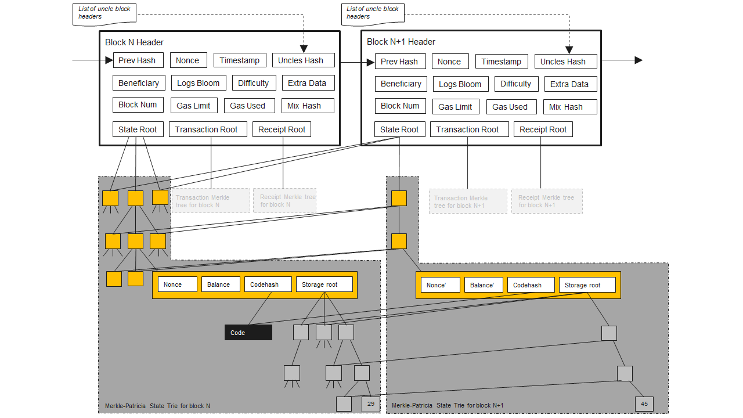Select the Nonce' box in block N+1 account
Image resolution: width=743 pixels, height=418 pixels.
(x=440, y=285)
